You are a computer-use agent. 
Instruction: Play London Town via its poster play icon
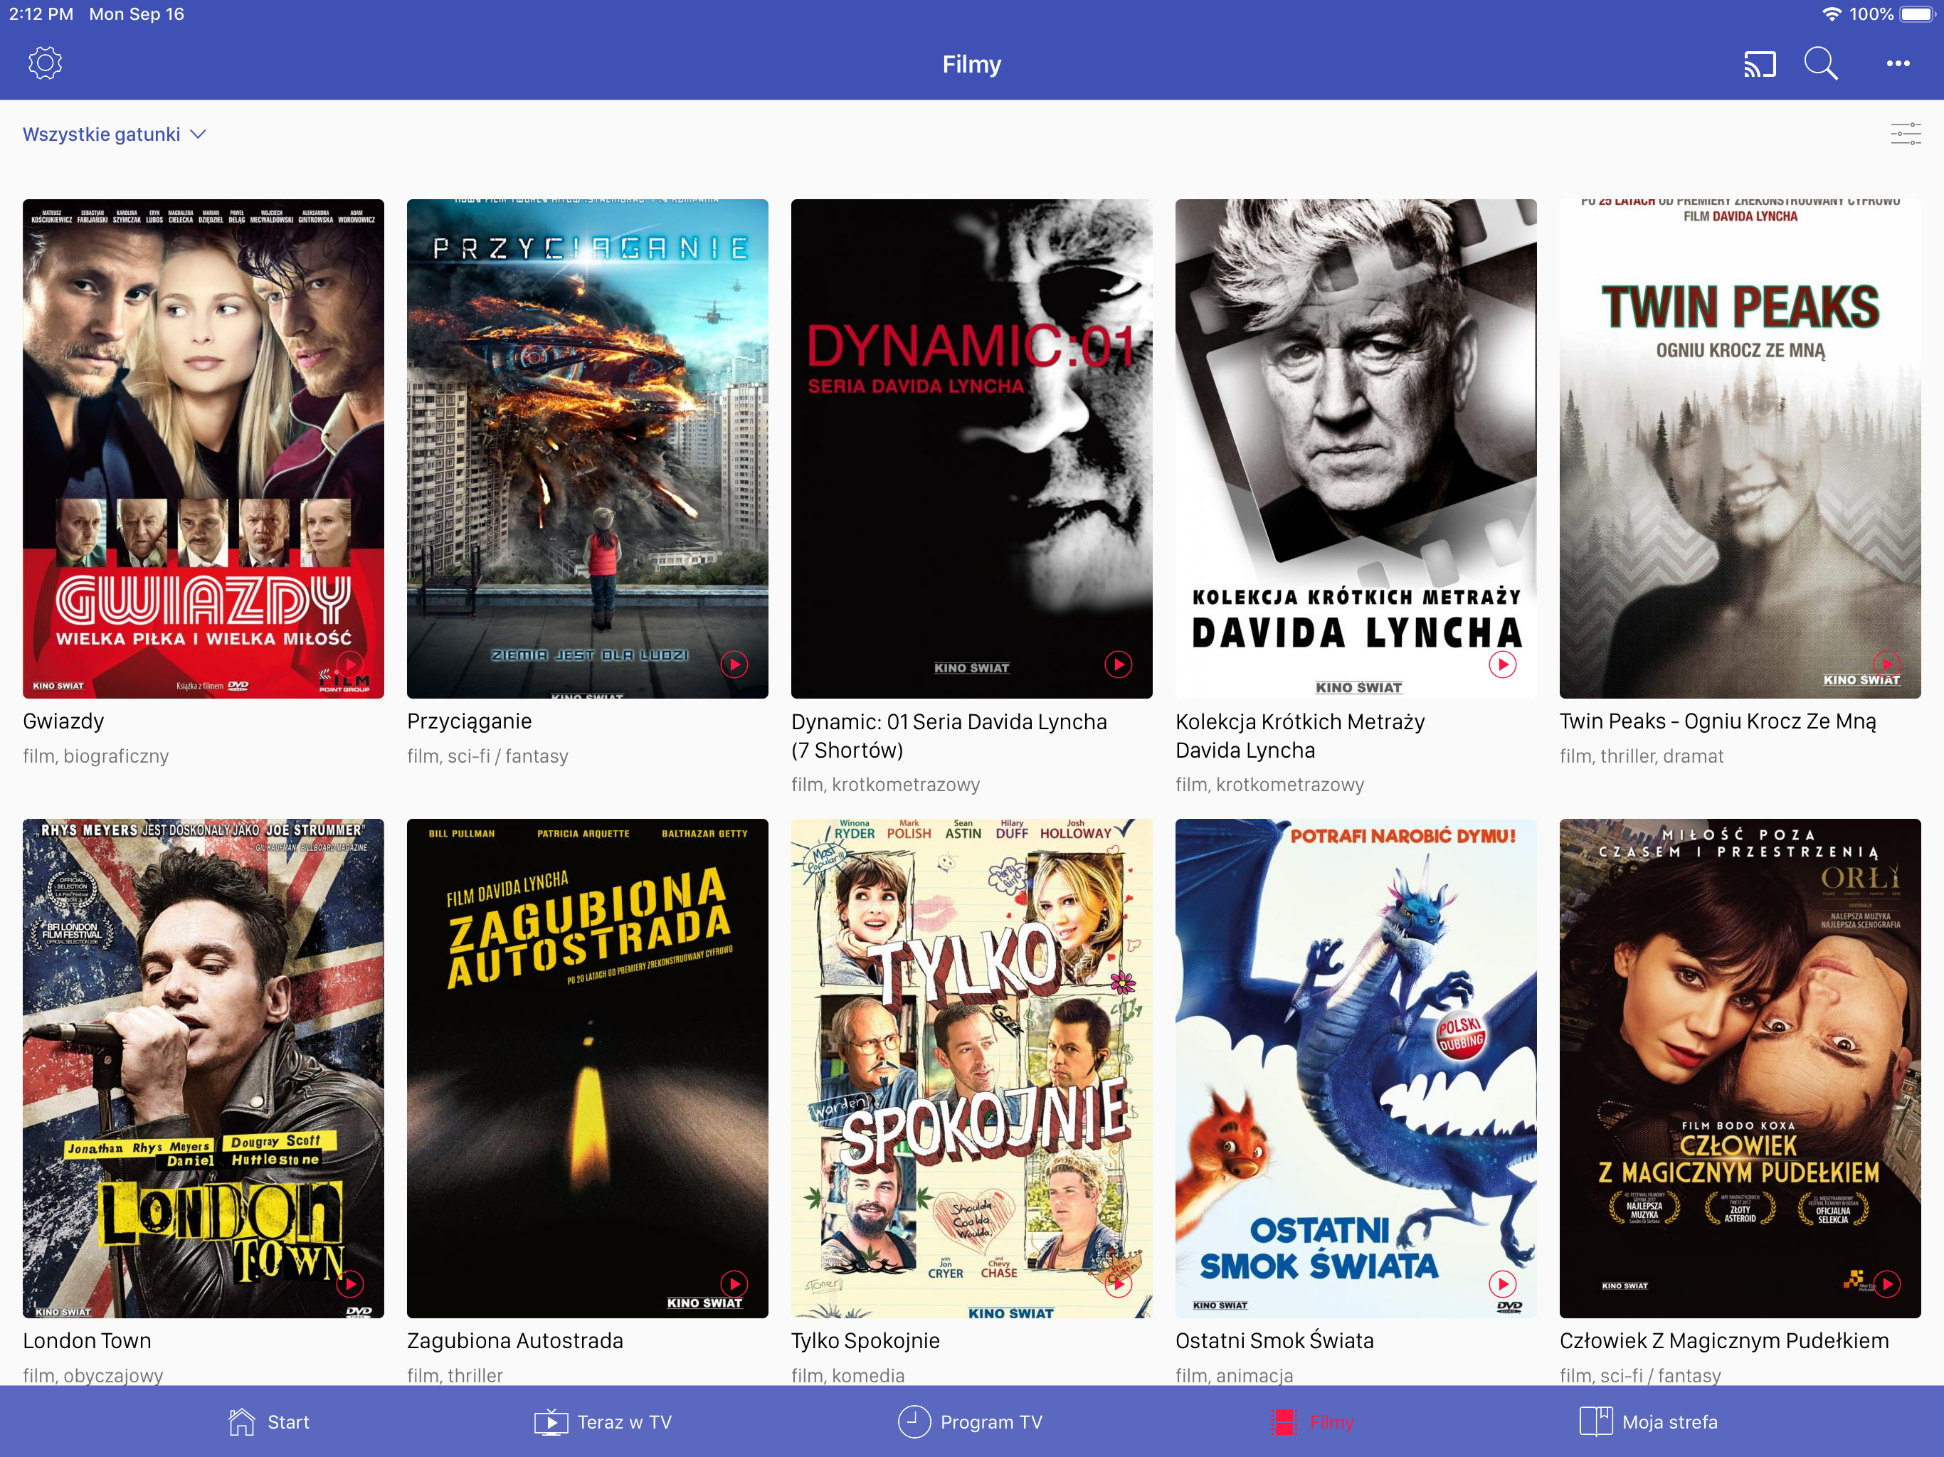(350, 1284)
